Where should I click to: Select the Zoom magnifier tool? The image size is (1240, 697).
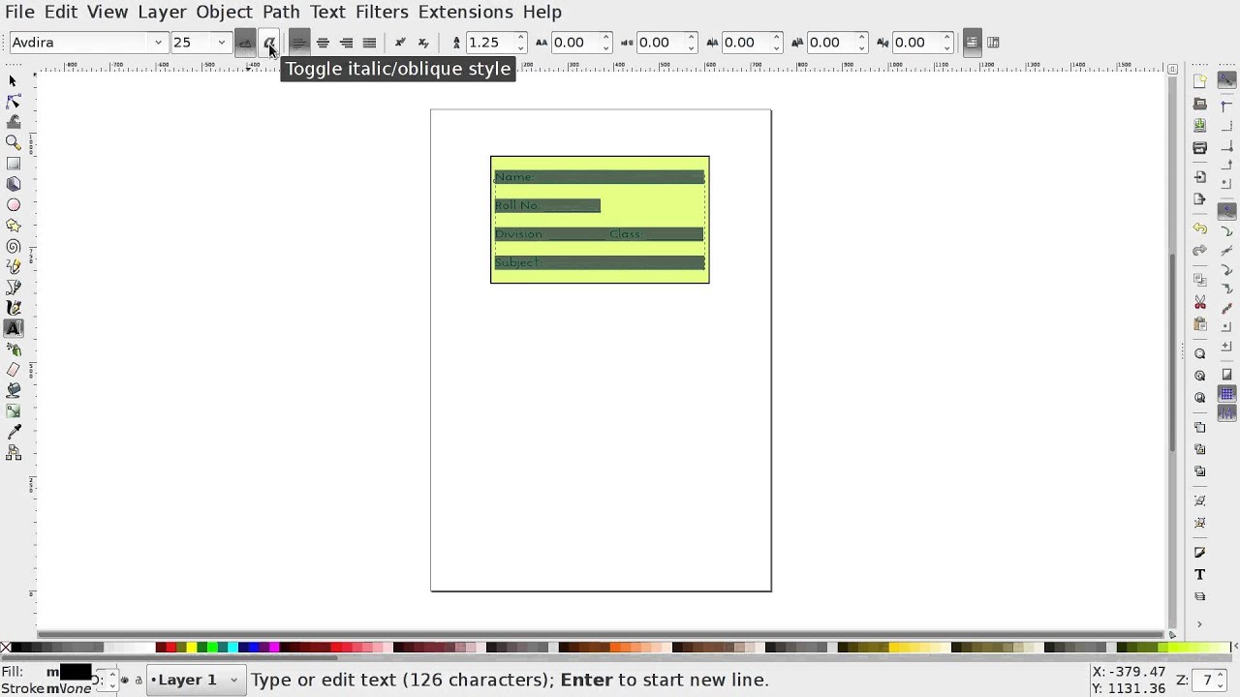(14, 142)
